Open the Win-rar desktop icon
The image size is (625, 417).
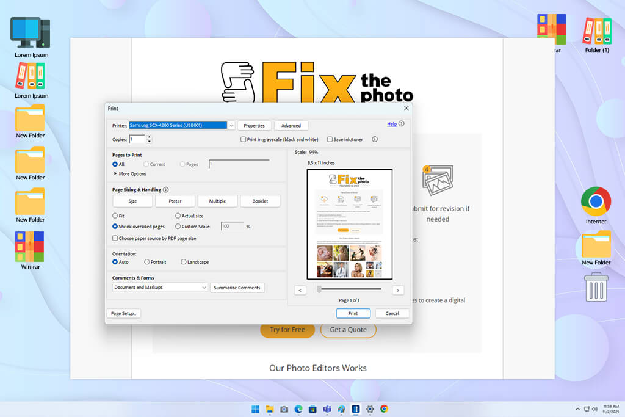coord(29,247)
